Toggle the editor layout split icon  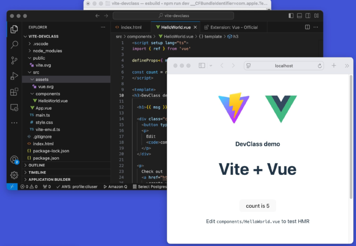308,27
